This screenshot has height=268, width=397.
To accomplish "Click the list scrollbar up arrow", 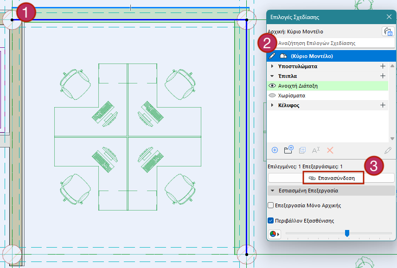I will [392, 66].
